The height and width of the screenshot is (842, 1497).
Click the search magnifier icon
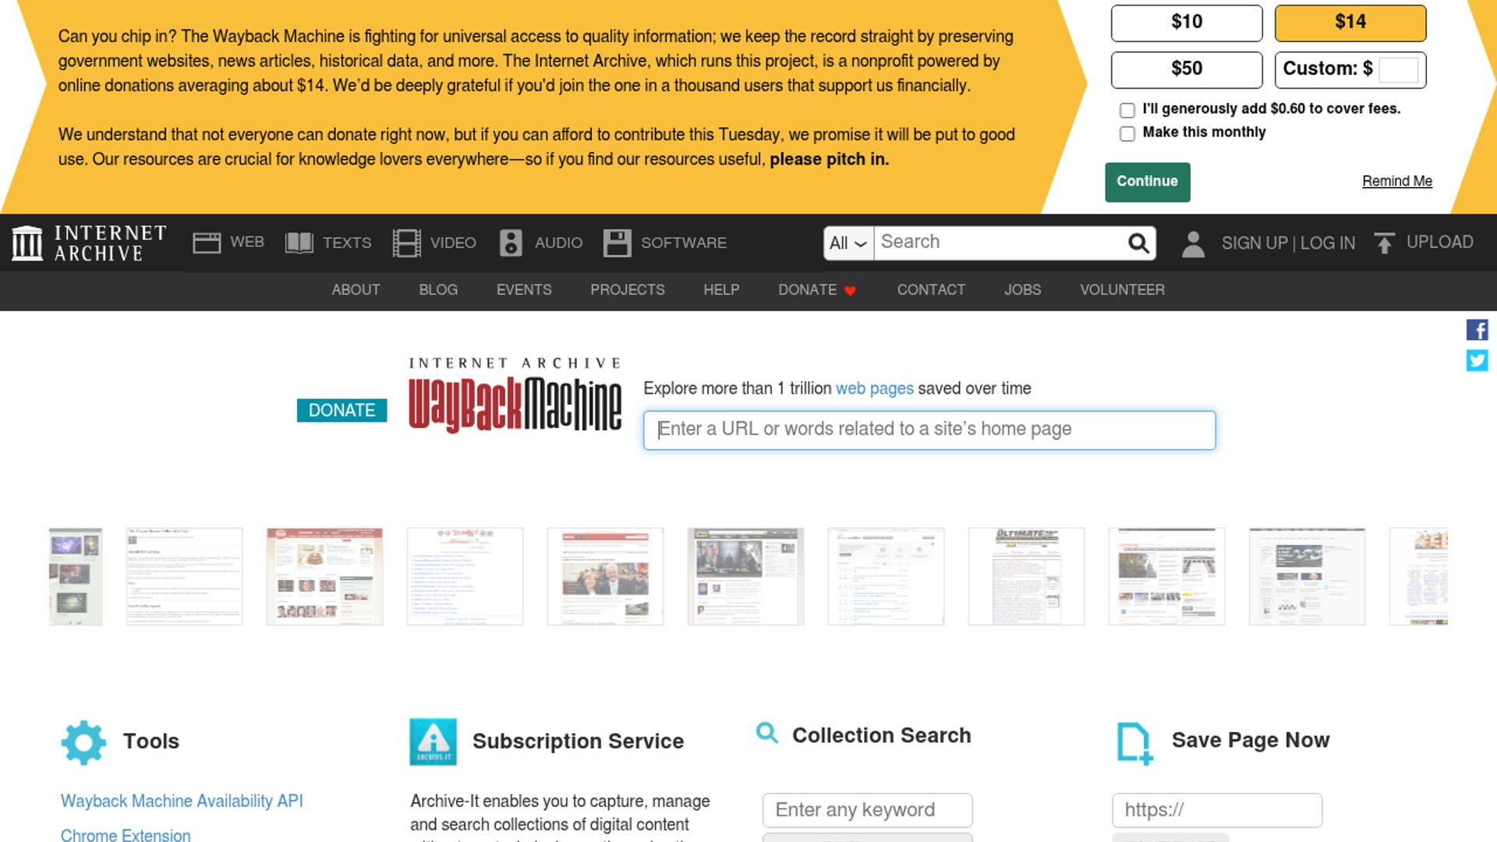[x=1138, y=243]
